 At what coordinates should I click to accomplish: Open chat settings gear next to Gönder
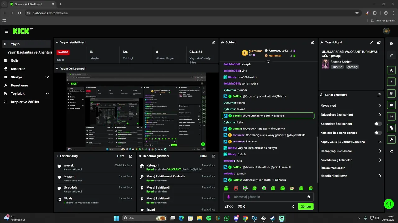293,207
